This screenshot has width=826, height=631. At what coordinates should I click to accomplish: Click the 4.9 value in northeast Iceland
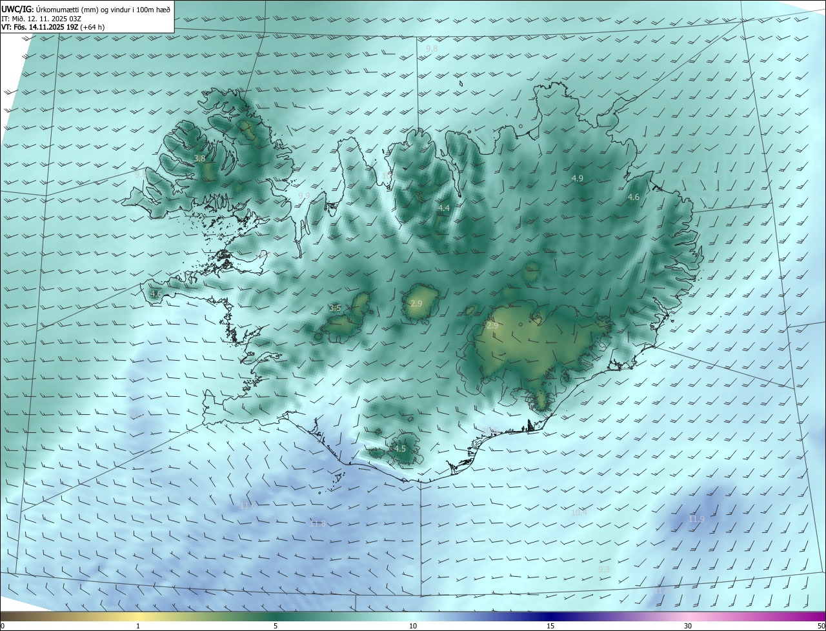tap(578, 178)
